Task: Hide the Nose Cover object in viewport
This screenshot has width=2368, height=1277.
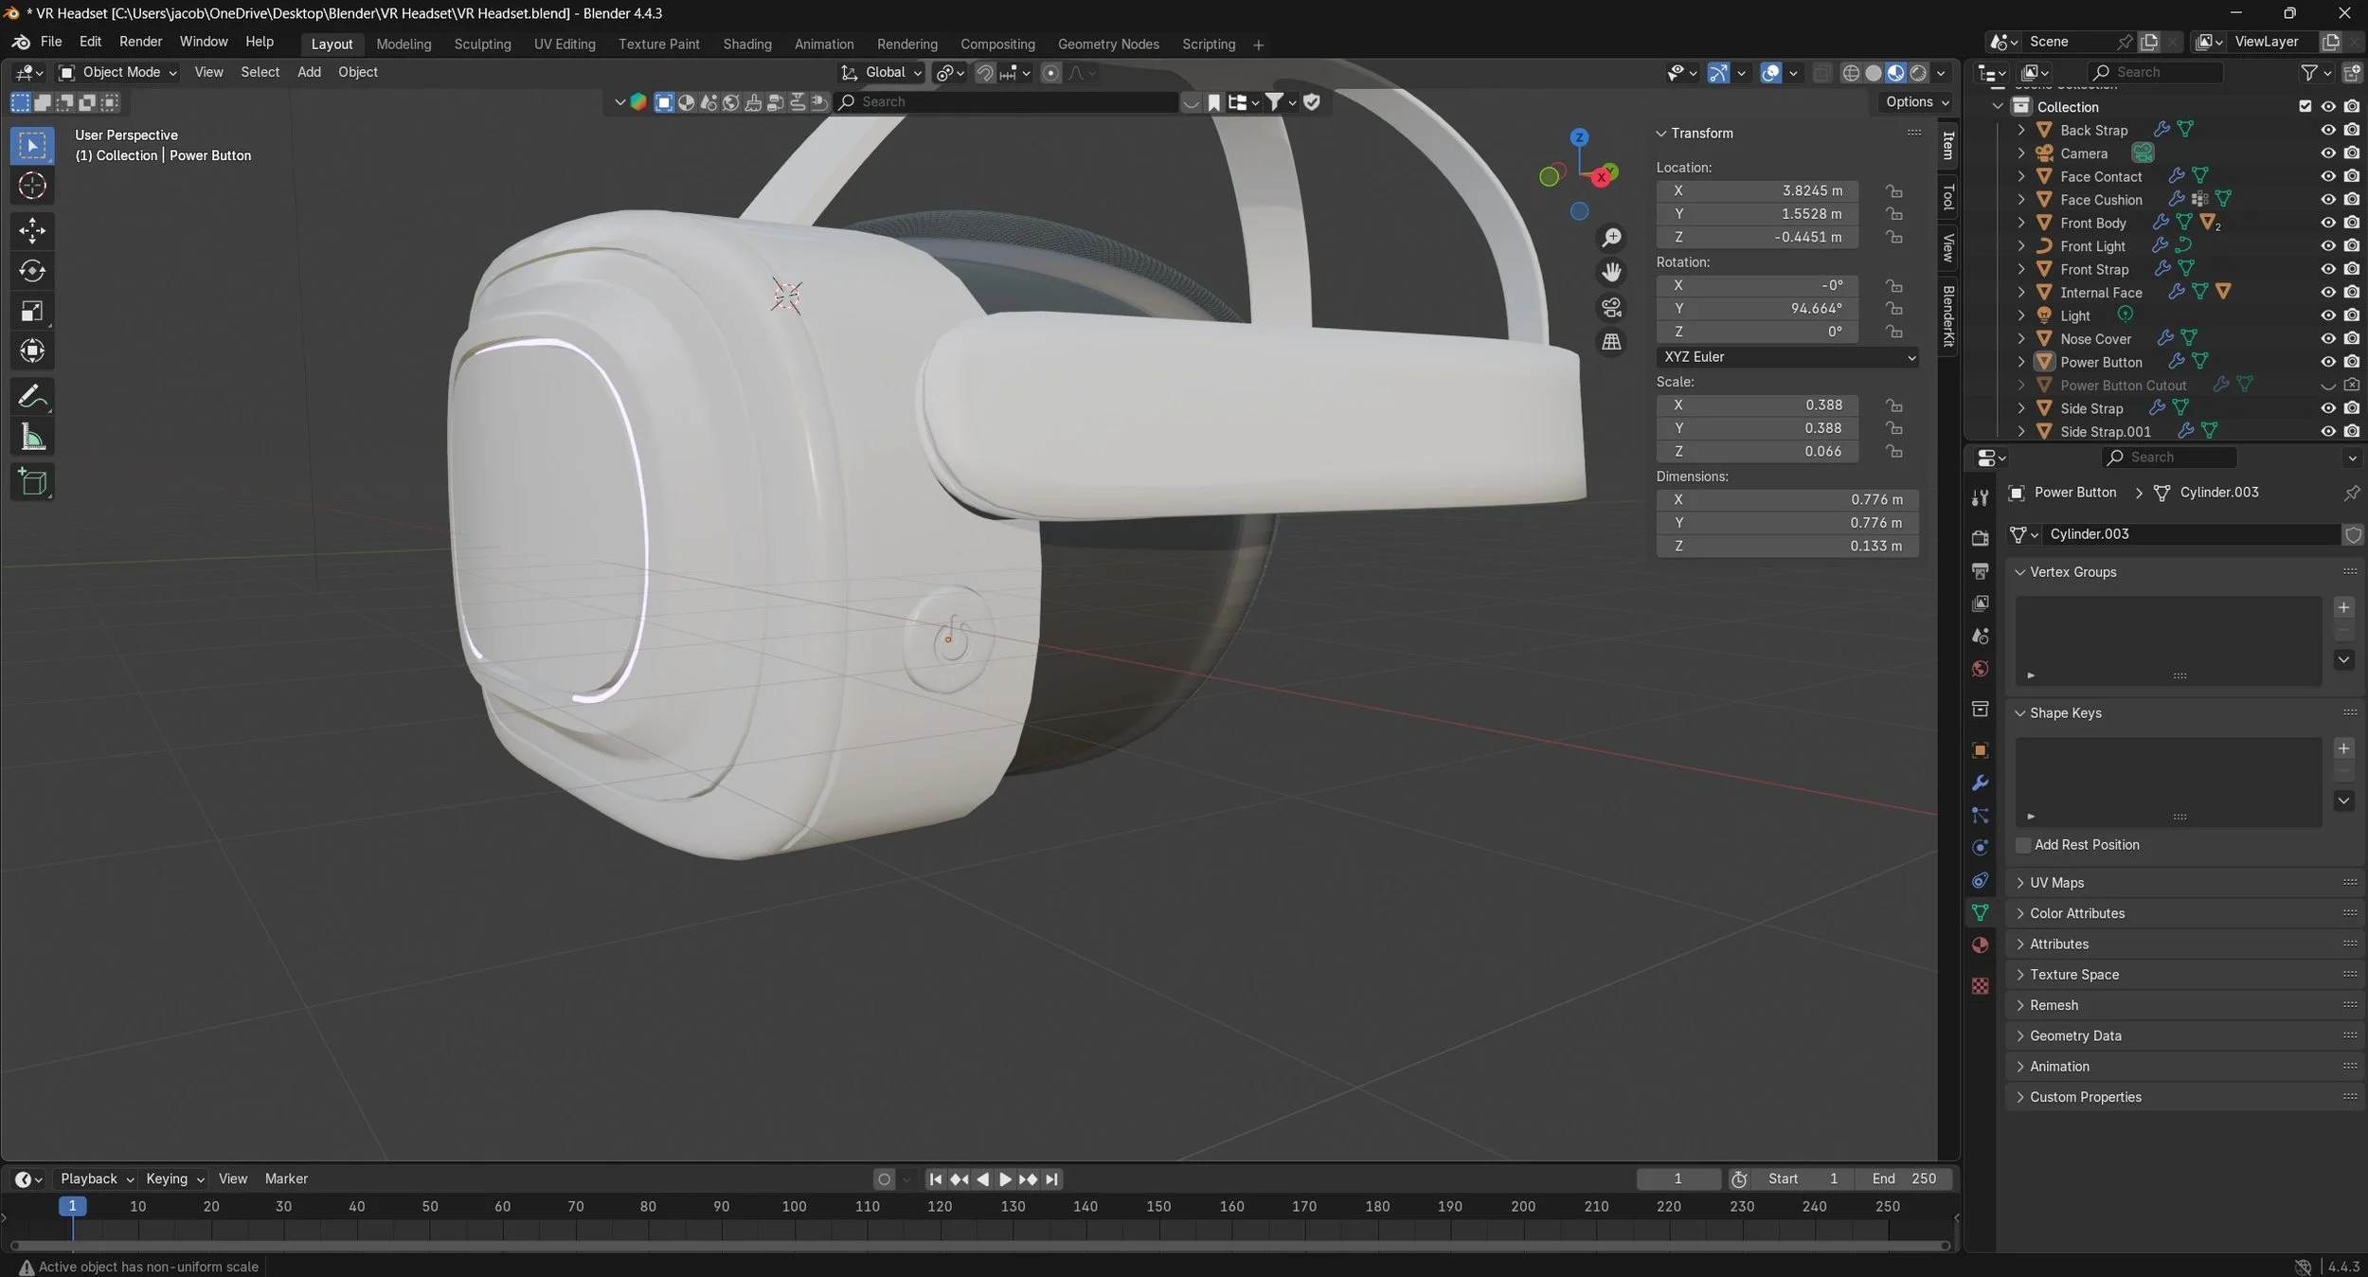Action: (2327, 338)
